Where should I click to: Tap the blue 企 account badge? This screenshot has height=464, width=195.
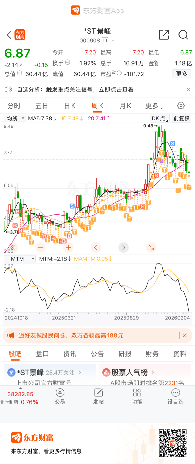click(x=11, y=373)
